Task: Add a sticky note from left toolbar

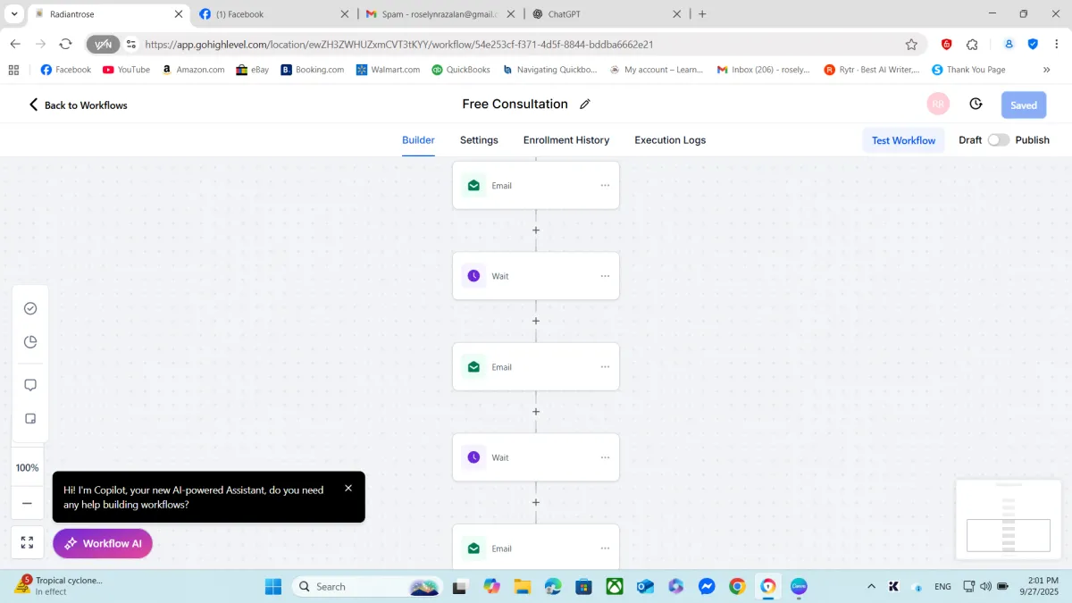Action: pos(30,419)
